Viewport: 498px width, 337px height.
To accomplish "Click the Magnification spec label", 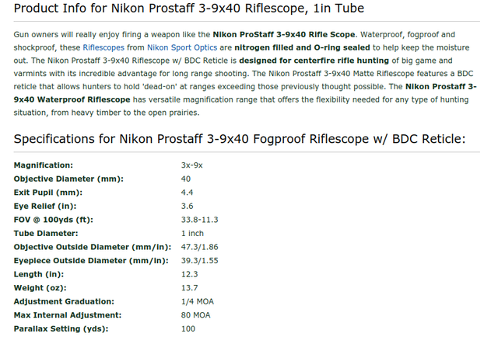I will [x=44, y=165].
